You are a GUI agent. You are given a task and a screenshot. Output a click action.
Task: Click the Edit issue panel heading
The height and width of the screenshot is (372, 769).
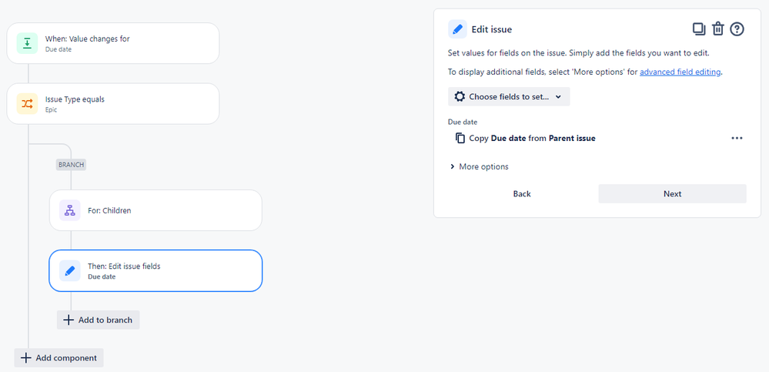coord(491,29)
